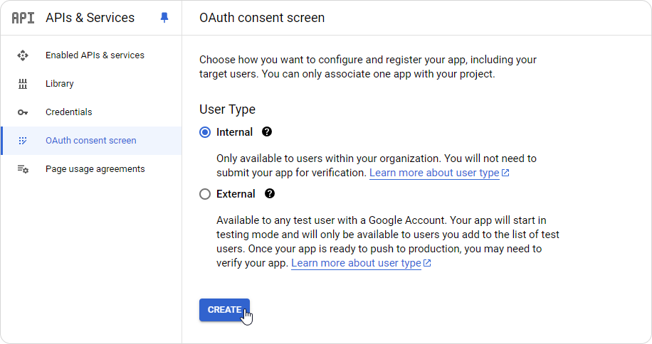The image size is (652, 344).
Task: Click the Enabled APIs & services icon
Action: (23, 55)
